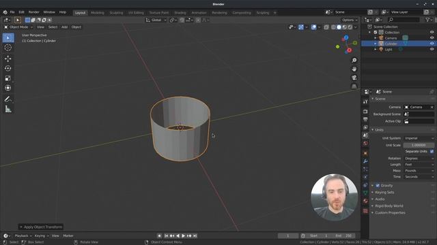The image size is (437, 245).
Task: Open the Length Feet dropdown
Action: (419, 165)
